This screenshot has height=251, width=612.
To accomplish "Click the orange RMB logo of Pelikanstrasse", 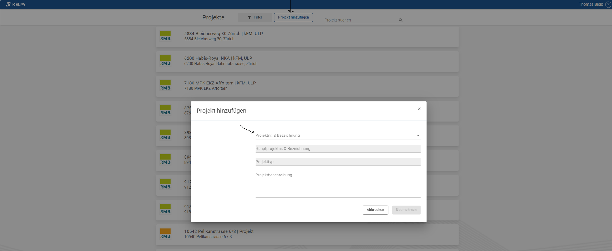I will click(x=165, y=234).
